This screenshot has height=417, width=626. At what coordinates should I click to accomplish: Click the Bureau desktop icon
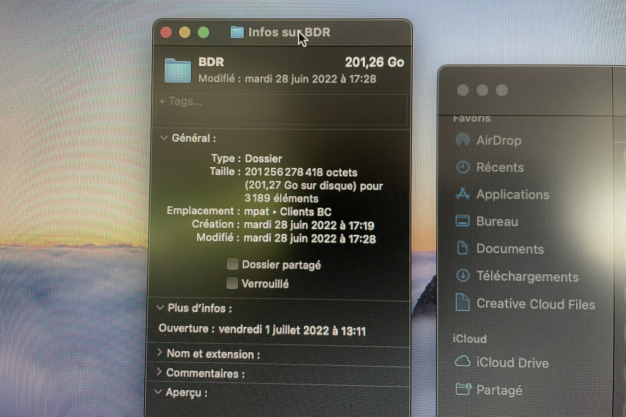(x=462, y=221)
